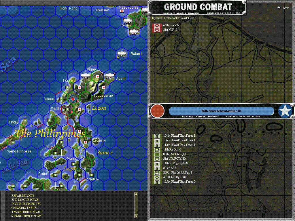Click the Samar island label

pyautogui.click(x=105, y=153)
